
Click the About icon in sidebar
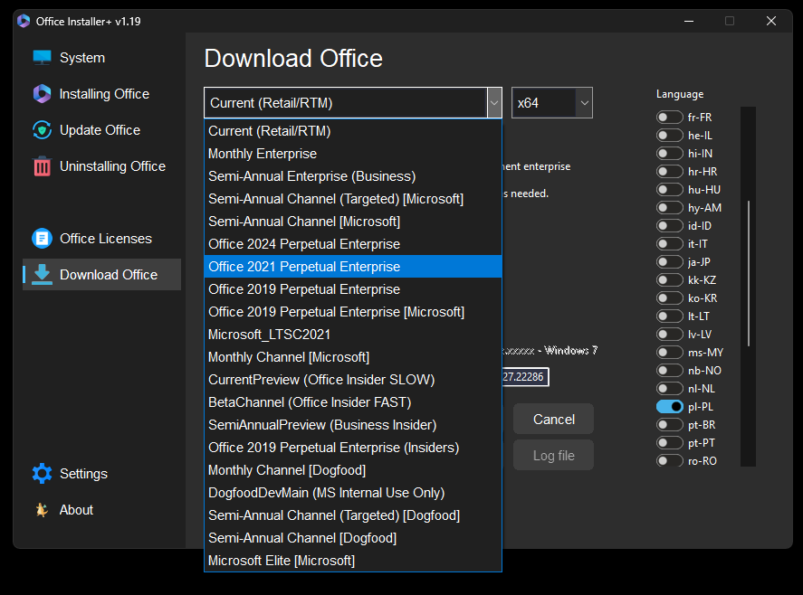(x=42, y=510)
